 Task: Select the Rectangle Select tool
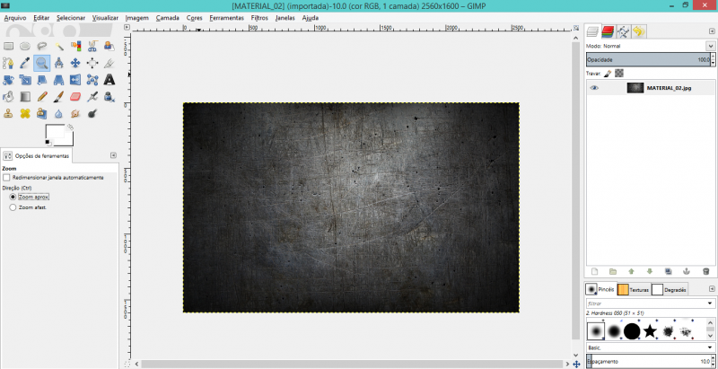[8, 46]
